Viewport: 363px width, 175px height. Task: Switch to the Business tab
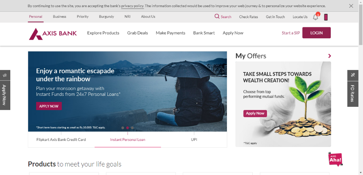click(60, 17)
